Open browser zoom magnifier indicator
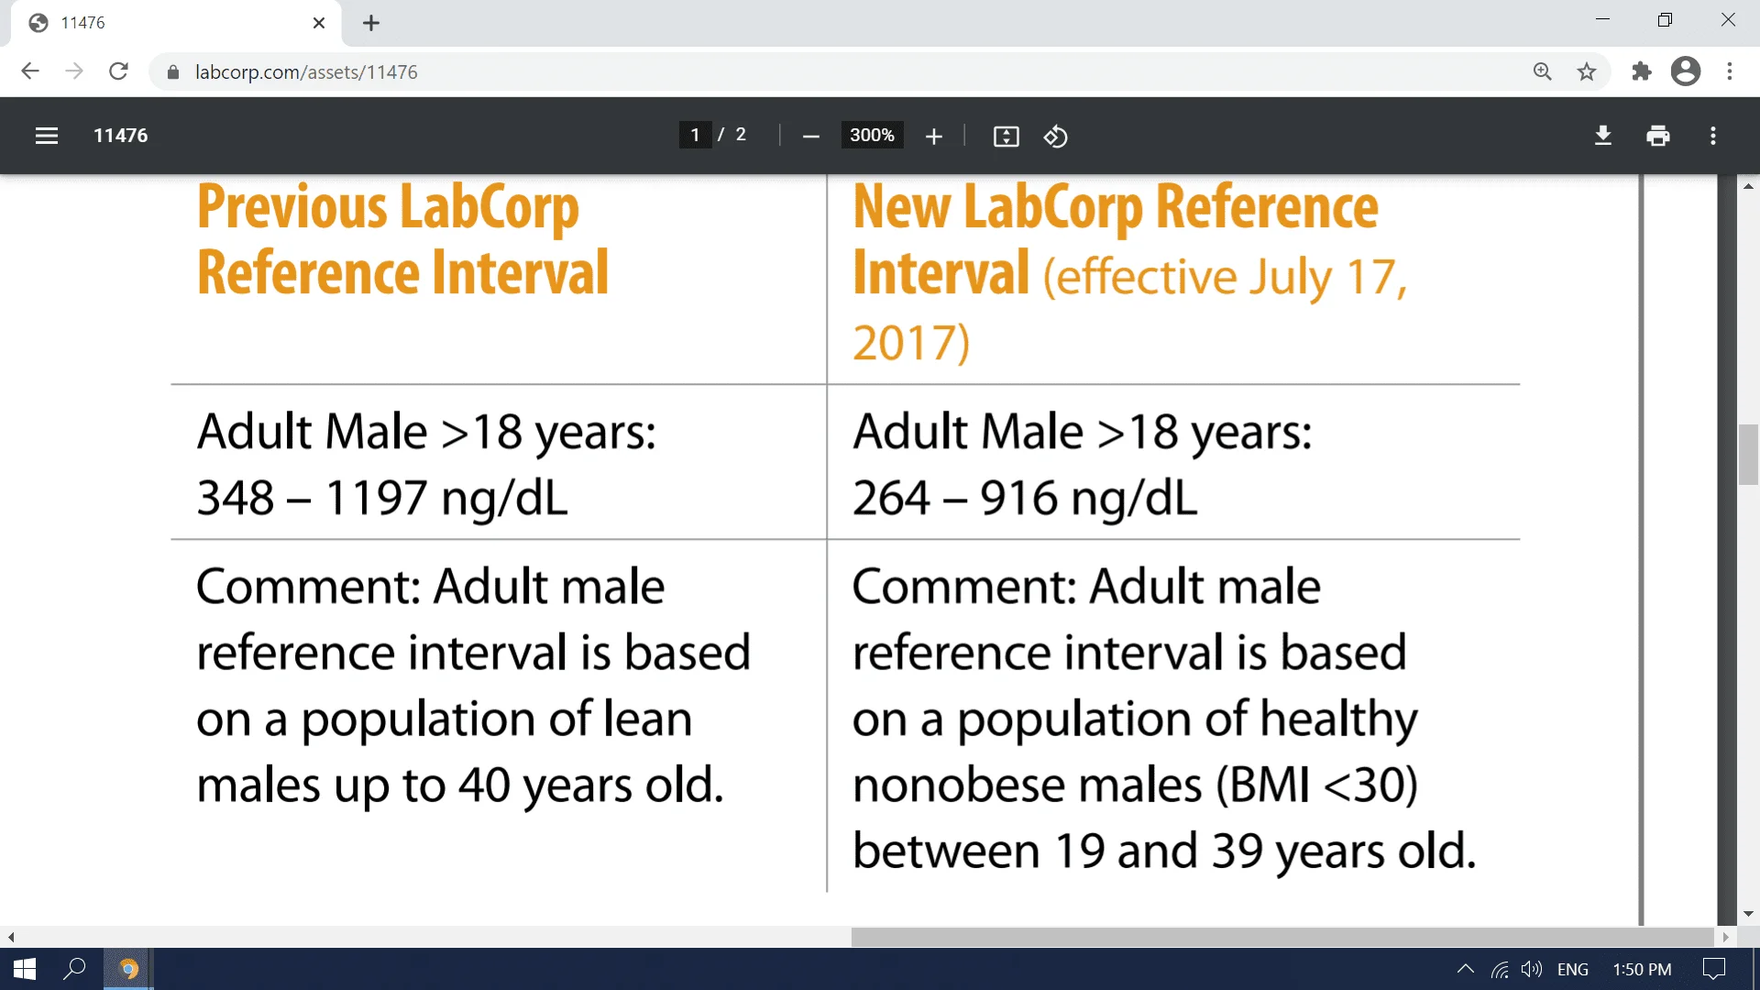The width and height of the screenshot is (1760, 990). point(1542,71)
